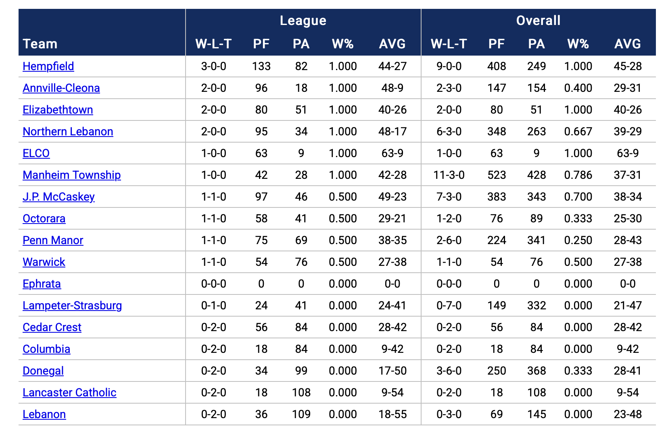Select the Donegal team link
Image resolution: width=668 pixels, height=431 pixels.
point(43,371)
